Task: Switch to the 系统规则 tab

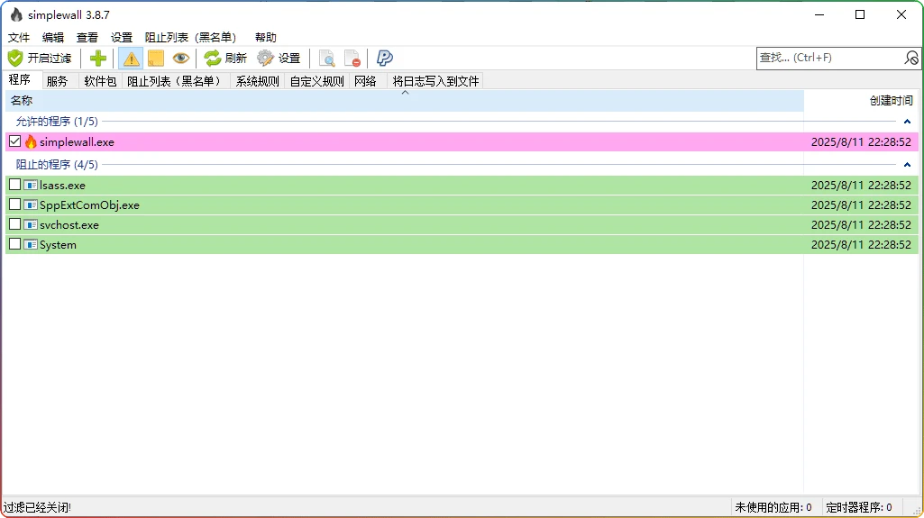Action: coord(258,81)
